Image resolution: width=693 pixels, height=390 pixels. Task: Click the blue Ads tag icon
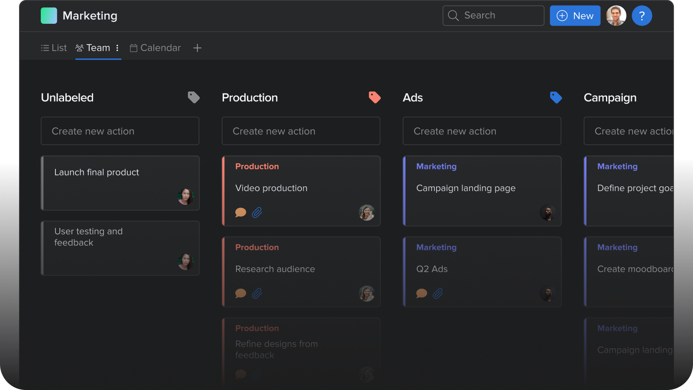(556, 97)
